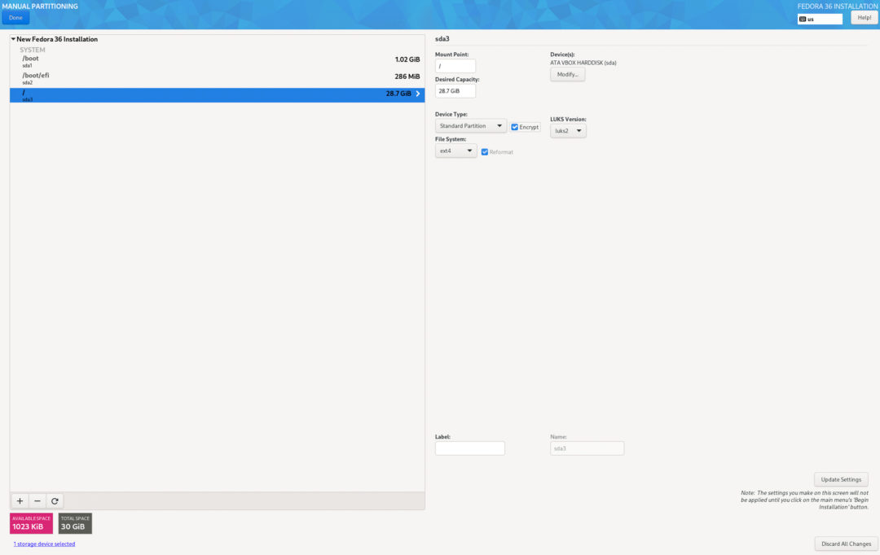Image resolution: width=880 pixels, height=555 pixels.
Task: Open the LUKS Version luks2 dropdown
Action: pyautogui.click(x=568, y=131)
